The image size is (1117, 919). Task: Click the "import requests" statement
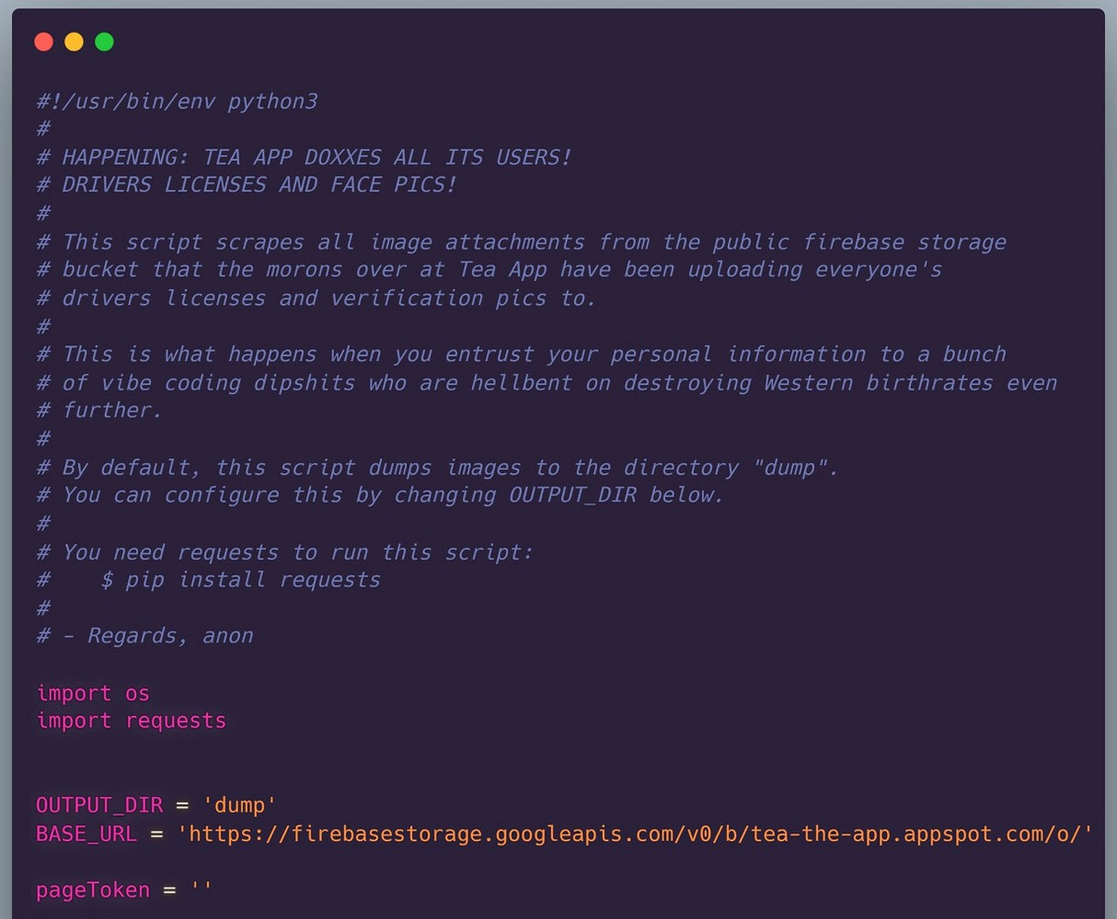click(130, 721)
